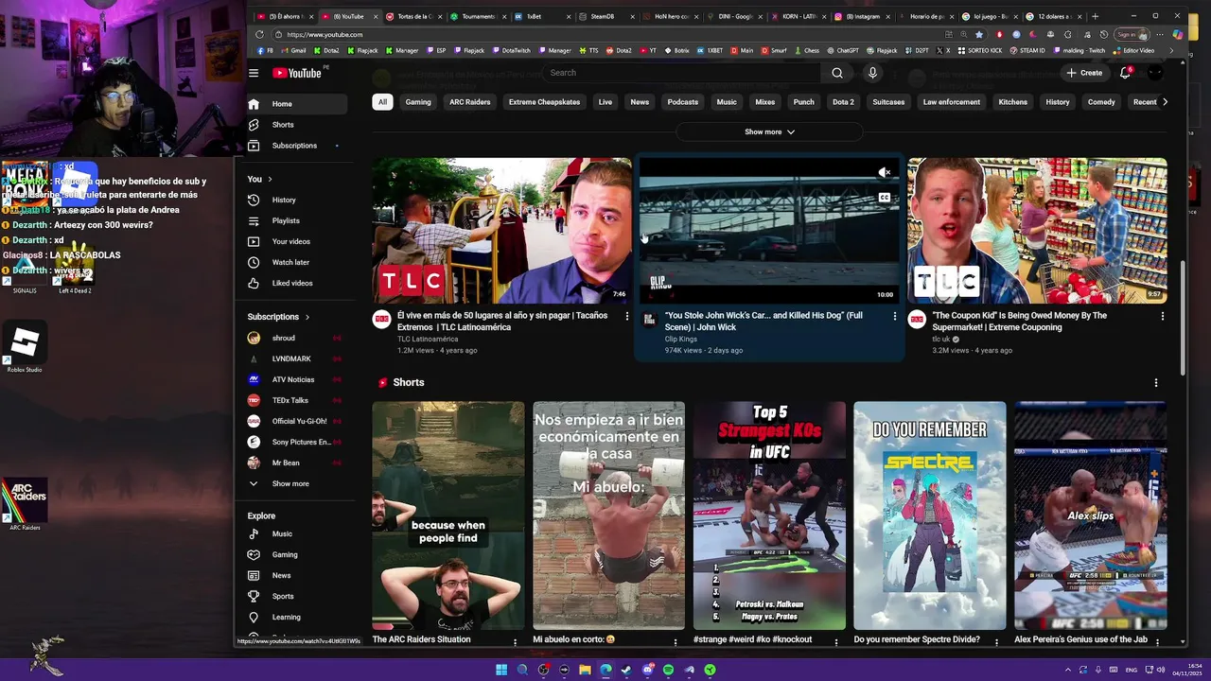Viewport: 1211px width, 681px height.
Task: Select the All filter chip
Action: (x=382, y=102)
